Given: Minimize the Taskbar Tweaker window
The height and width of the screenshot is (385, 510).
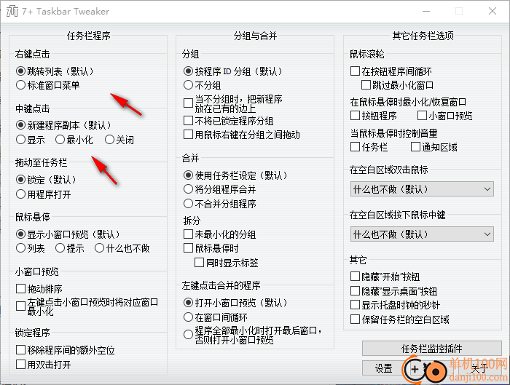Looking at the screenshot, I should (426, 12).
